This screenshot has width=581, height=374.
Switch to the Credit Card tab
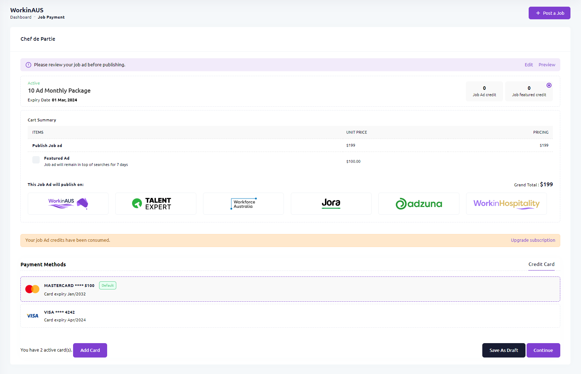[541, 265]
